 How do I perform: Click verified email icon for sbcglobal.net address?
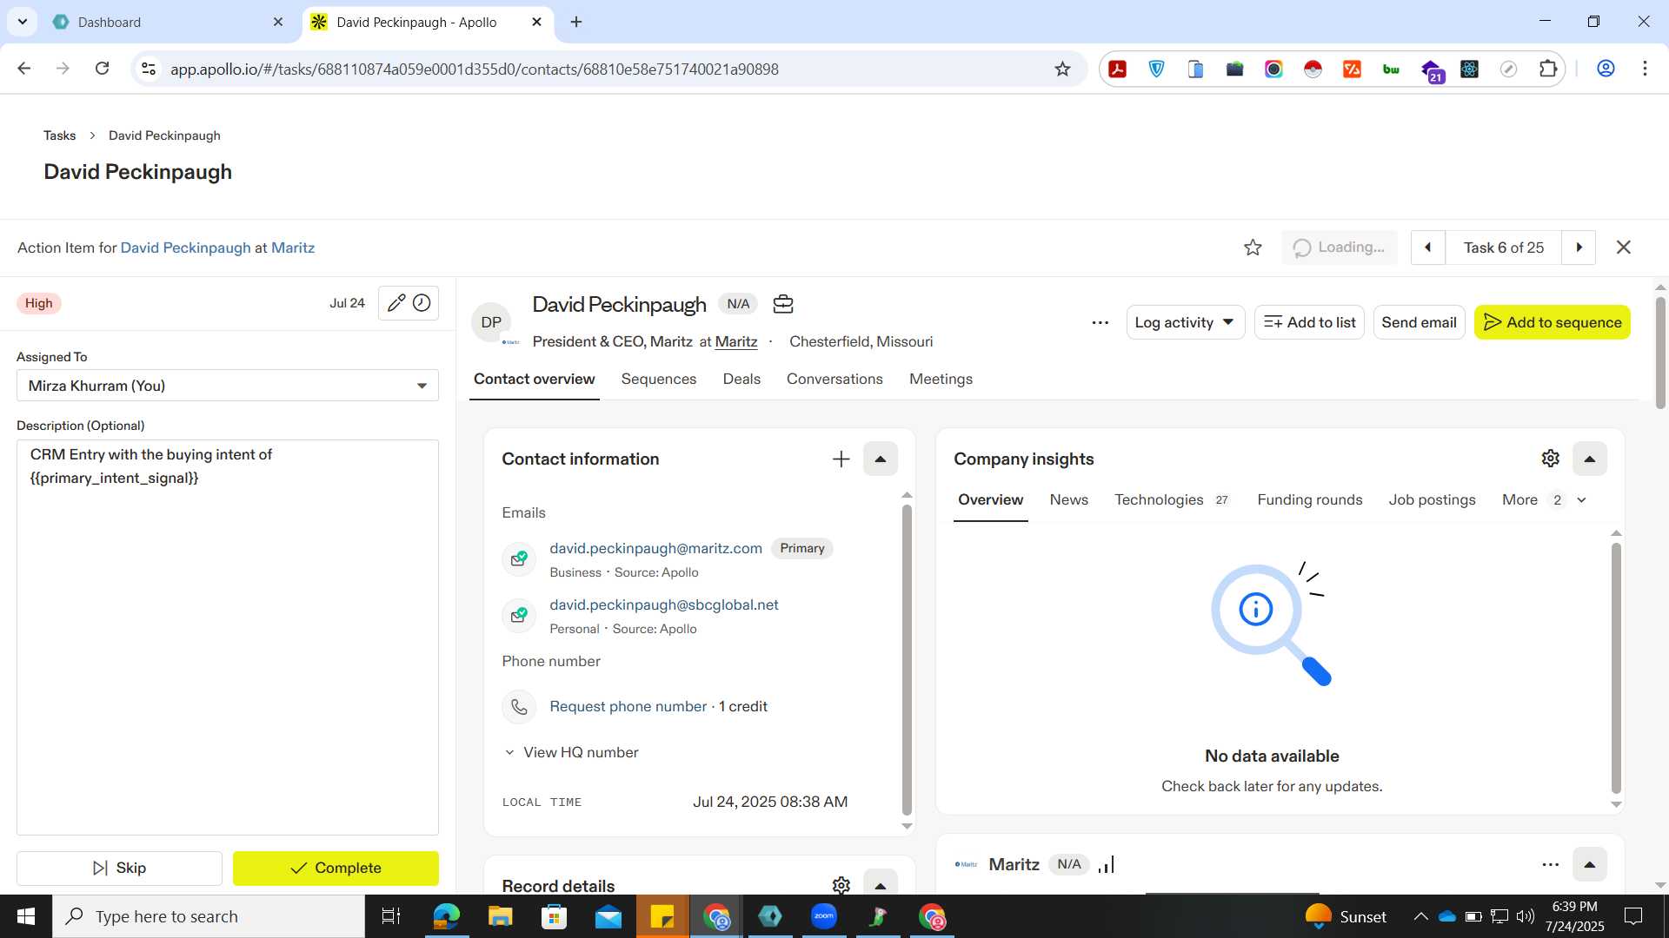pyautogui.click(x=519, y=615)
